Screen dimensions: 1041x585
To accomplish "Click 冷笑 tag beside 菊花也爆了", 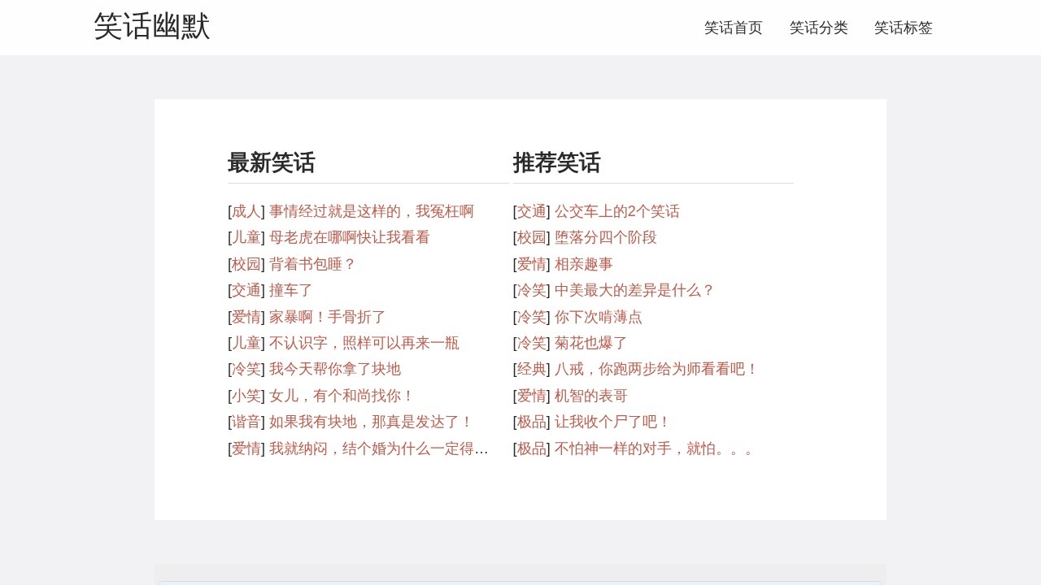I will [x=532, y=343].
